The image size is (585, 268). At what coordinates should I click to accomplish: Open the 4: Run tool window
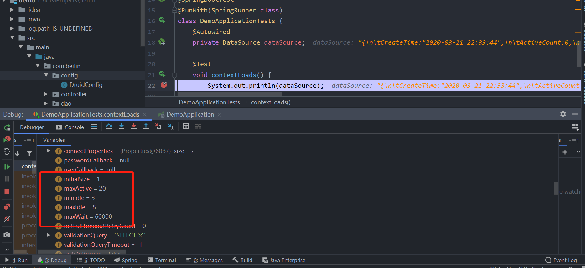[x=16, y=260]
